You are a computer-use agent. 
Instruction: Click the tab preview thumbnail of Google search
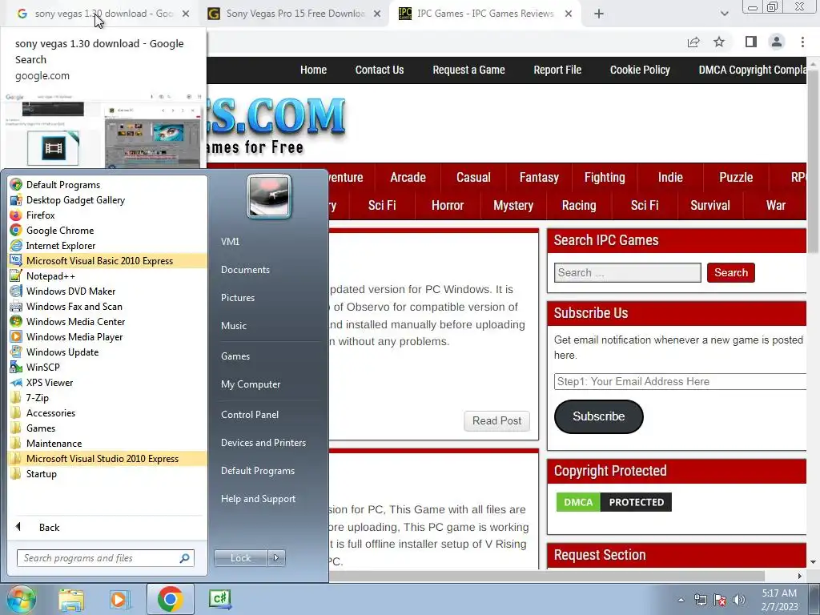click(103, 130)
